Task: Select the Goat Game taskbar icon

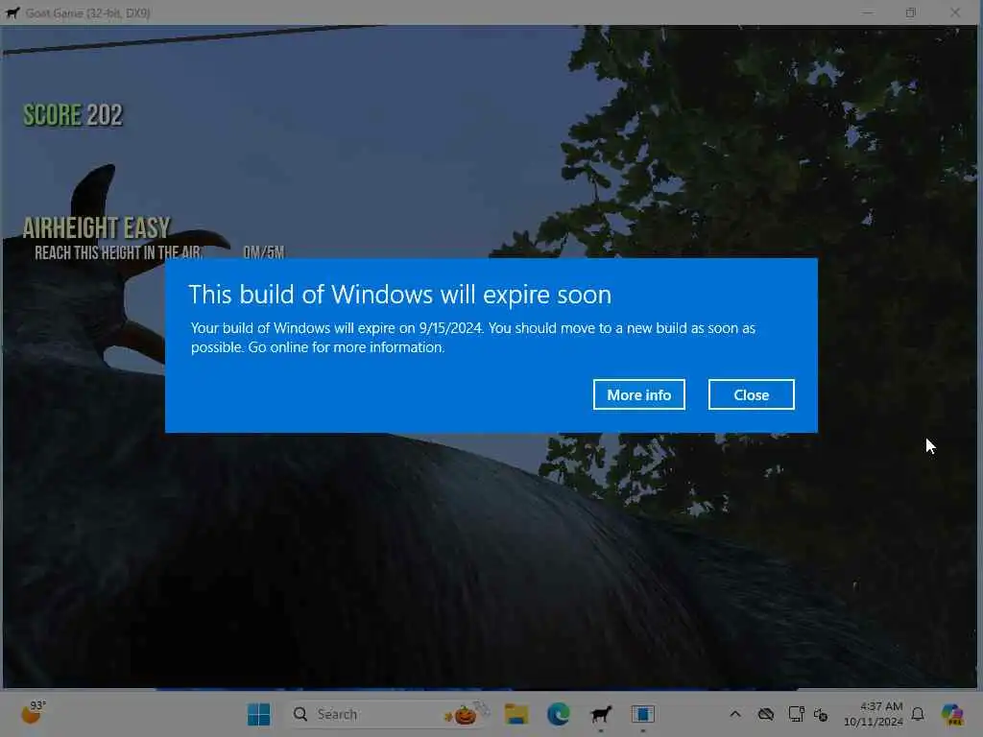Action: [601, 714]
